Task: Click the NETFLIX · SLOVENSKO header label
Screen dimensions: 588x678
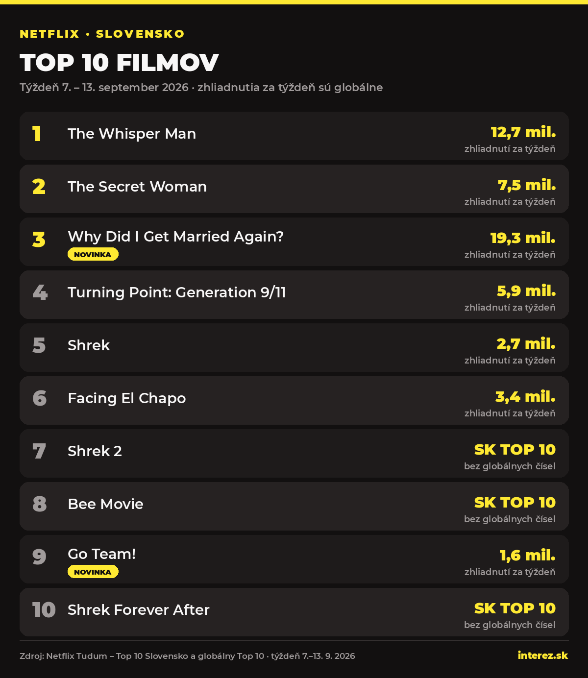Action: [102, 34]
